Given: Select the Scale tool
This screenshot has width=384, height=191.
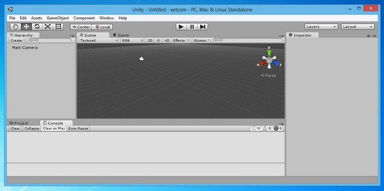Looking at the screenshot, I should pyautogui.click(x=48, y=27).
